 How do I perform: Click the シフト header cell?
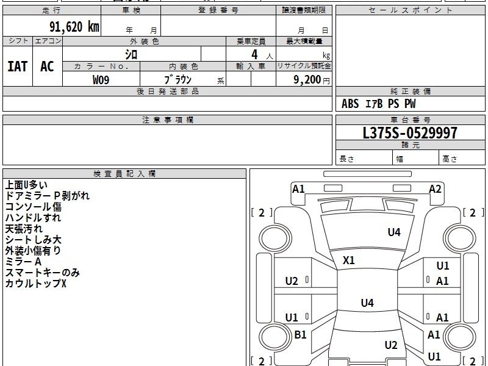click(x=18, y=41)
